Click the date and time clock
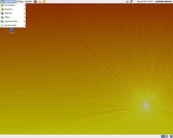Viewport: 173px width, 138px height. [x=145, y=1]
